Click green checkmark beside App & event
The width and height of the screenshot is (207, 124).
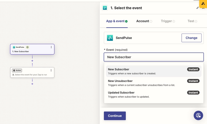[126, 21]
